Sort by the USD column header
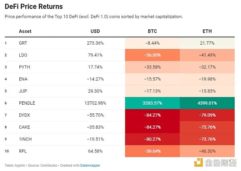The image size is (241, 171). [x=95, y=31]
